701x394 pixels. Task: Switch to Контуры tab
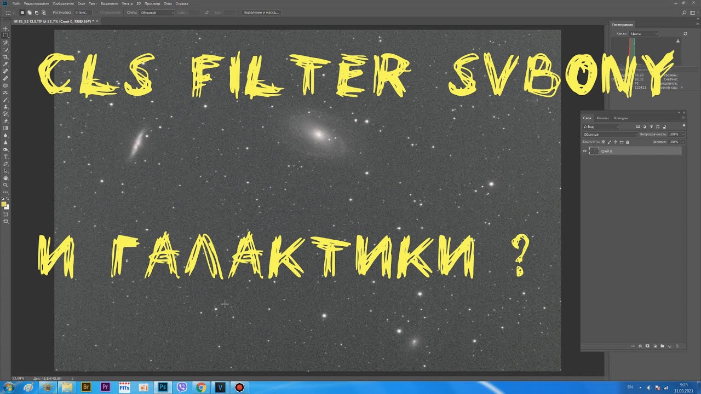click(621, 118)
